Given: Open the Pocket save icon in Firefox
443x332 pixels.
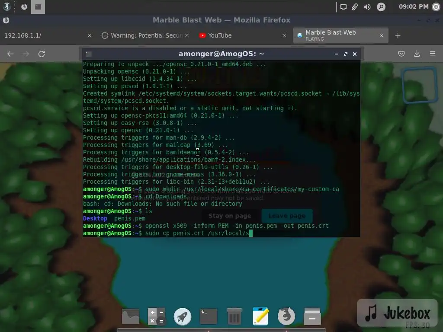Looking at the screenshot, I should pyautogui.click(x=401, y=54).
